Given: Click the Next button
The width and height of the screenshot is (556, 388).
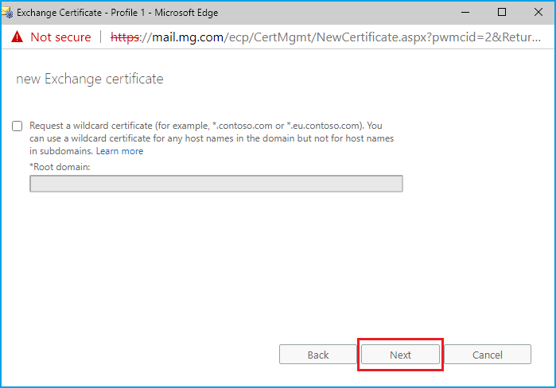Looking at the screenshot, I should 400,355.
